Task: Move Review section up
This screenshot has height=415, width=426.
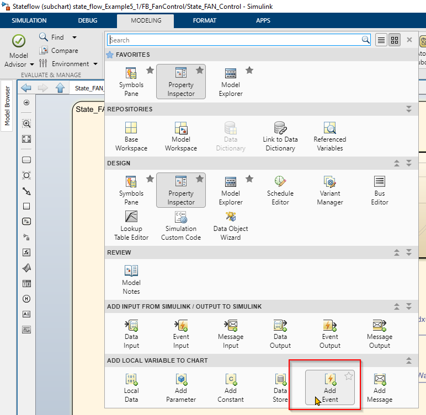Action: click(397, 252)
